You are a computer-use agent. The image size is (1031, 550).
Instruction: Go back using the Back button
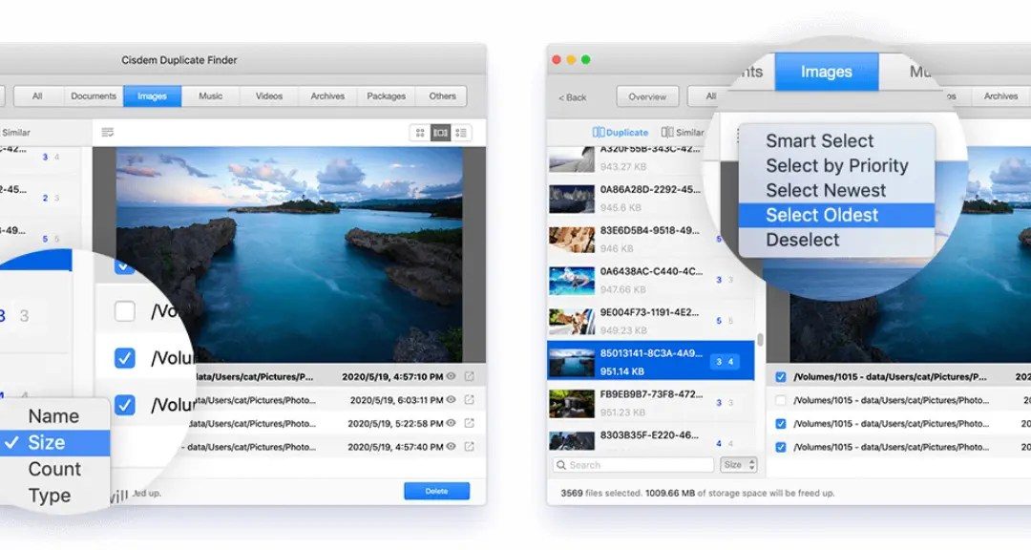[574, 96]
